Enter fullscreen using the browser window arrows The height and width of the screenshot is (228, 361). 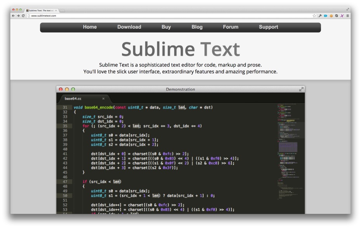click(x=348, y=9)
